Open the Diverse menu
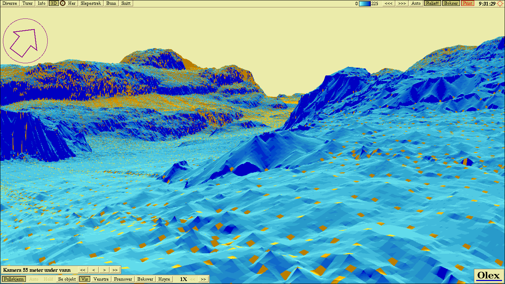 [10, 3]
